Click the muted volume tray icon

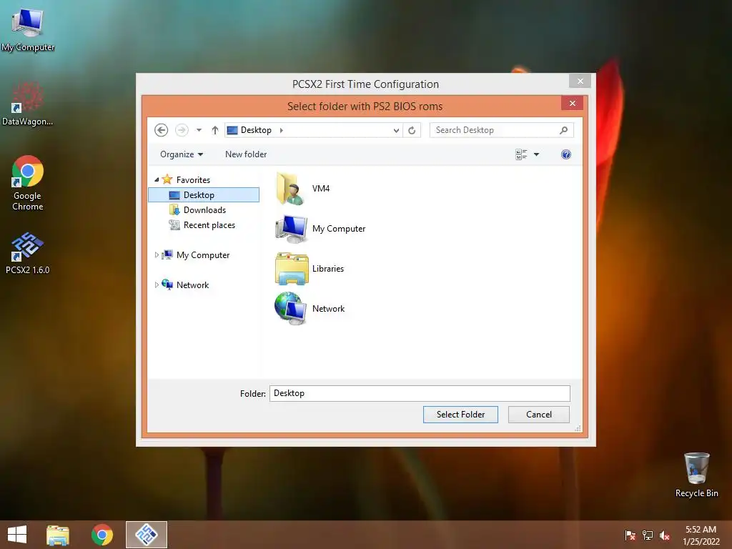[665, 535]
